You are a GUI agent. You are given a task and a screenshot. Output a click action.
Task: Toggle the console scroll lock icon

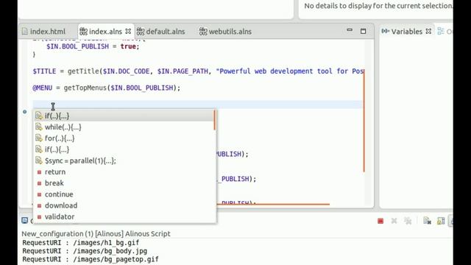point(441,221)
